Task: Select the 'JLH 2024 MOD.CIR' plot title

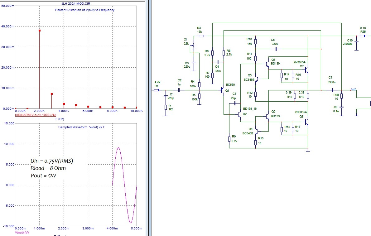Action: pyautogui.click(x=75, y=3)
